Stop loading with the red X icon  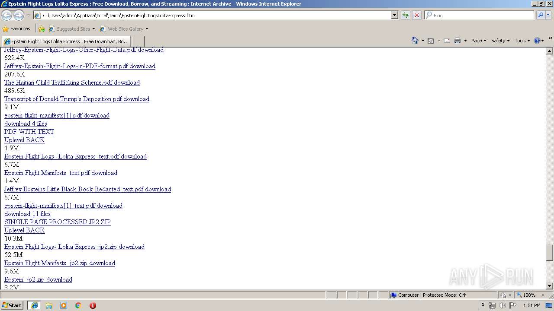(x=417, y=15)
